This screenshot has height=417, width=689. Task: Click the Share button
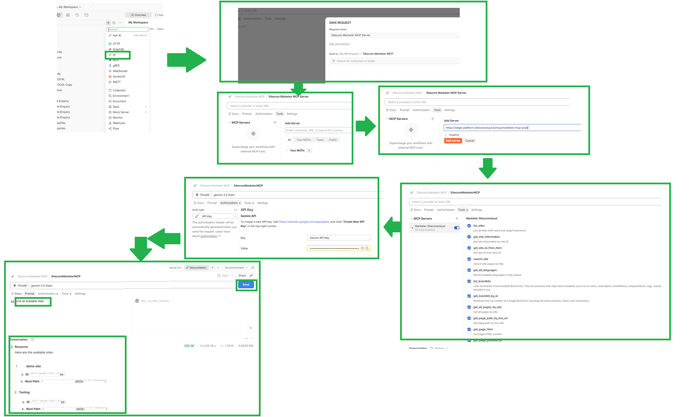242,276
